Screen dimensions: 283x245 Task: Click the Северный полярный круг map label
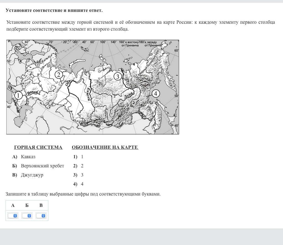click(148, 65)
